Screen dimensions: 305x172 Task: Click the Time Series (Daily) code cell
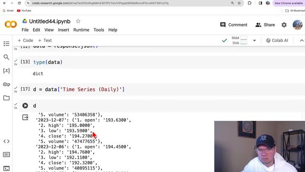162,89
